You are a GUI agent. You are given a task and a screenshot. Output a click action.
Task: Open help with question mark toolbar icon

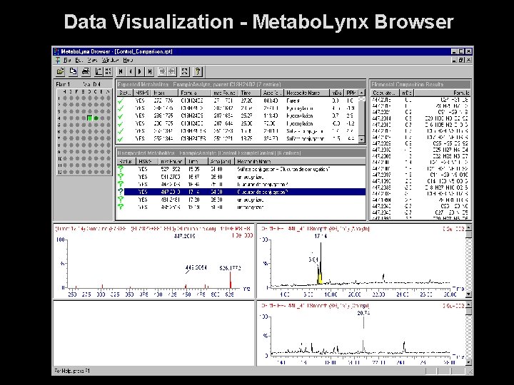[x=198, y=71]
